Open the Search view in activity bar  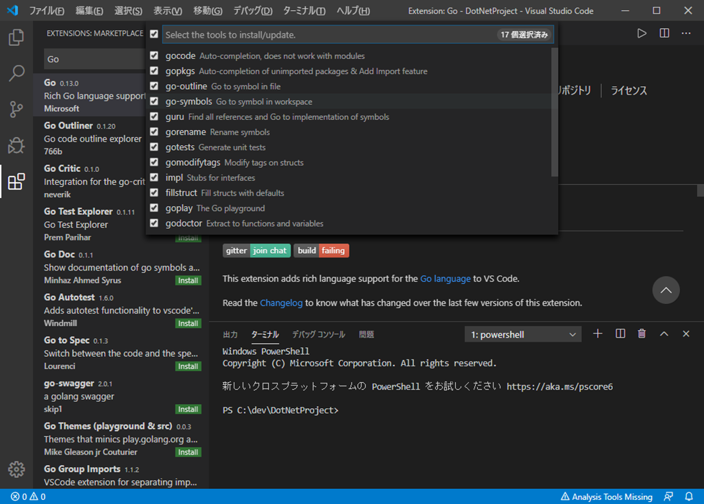click(16, 73)
